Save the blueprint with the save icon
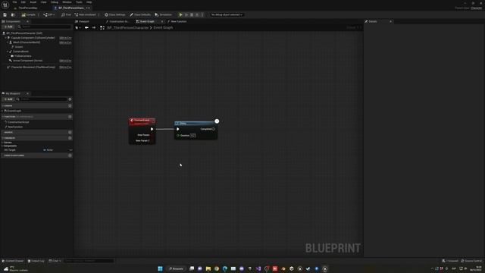 coord(5,14)
